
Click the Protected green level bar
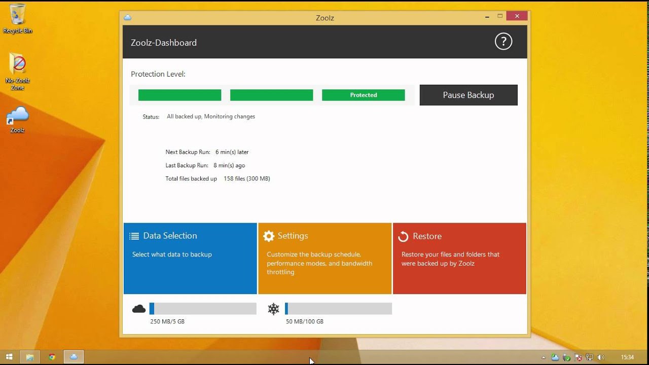(x=364, y=95)
